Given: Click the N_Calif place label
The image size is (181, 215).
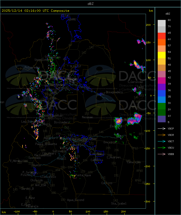Looking at the screenshot, I should click(x=76, y=66).
